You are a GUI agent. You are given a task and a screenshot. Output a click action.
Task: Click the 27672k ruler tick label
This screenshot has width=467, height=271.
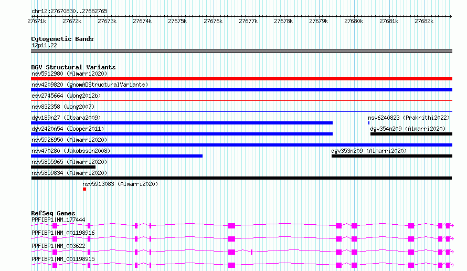click(72, 21)
